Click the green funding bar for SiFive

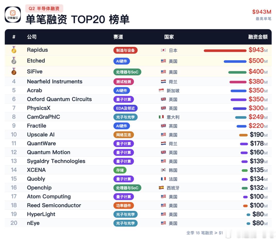[237, 72]
